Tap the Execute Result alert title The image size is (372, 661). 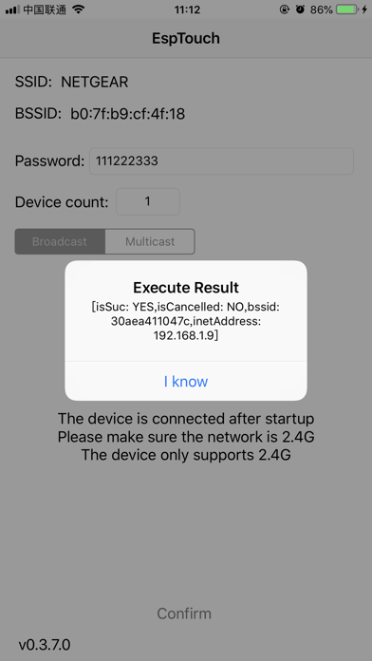pyautogui.click(x=186, y=288)
